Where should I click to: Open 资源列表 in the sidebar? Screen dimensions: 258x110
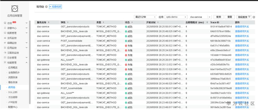13,77
